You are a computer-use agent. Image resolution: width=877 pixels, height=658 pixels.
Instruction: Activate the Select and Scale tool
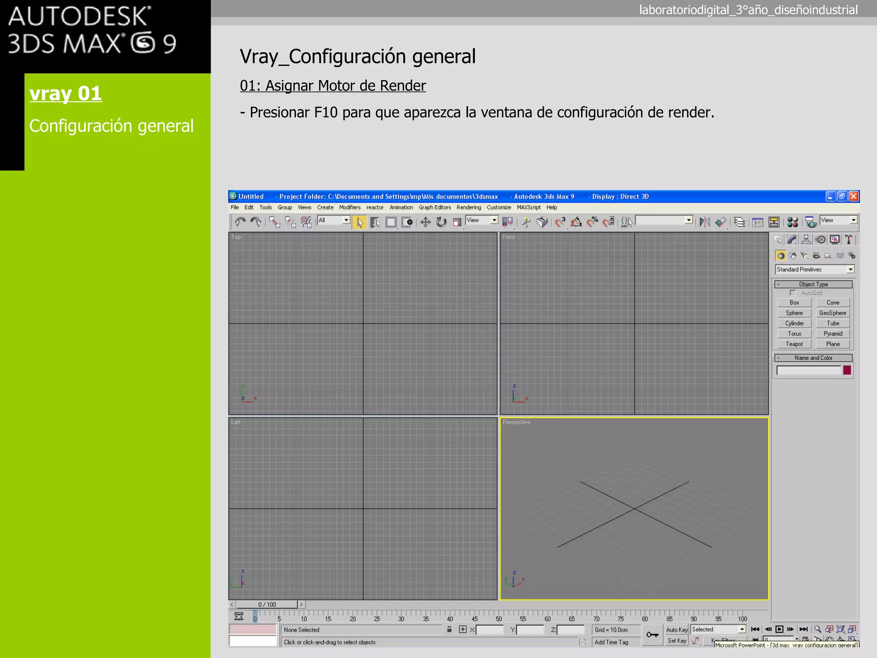point(457,222)
